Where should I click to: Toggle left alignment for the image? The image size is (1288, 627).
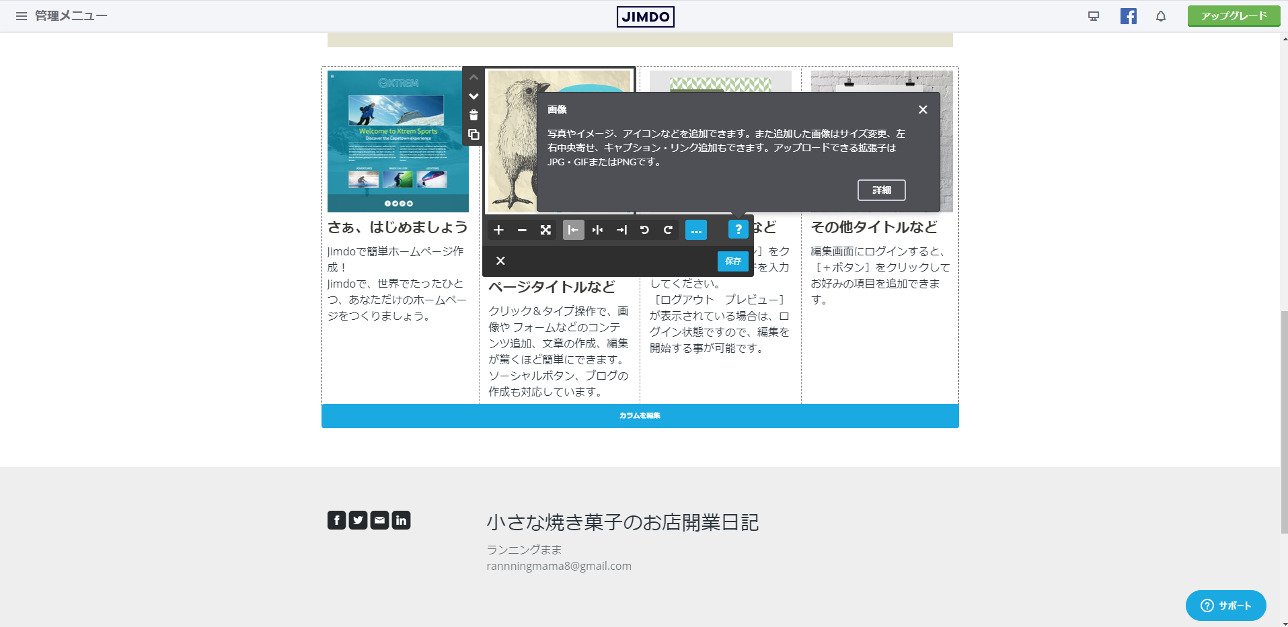tap(573, 230)
